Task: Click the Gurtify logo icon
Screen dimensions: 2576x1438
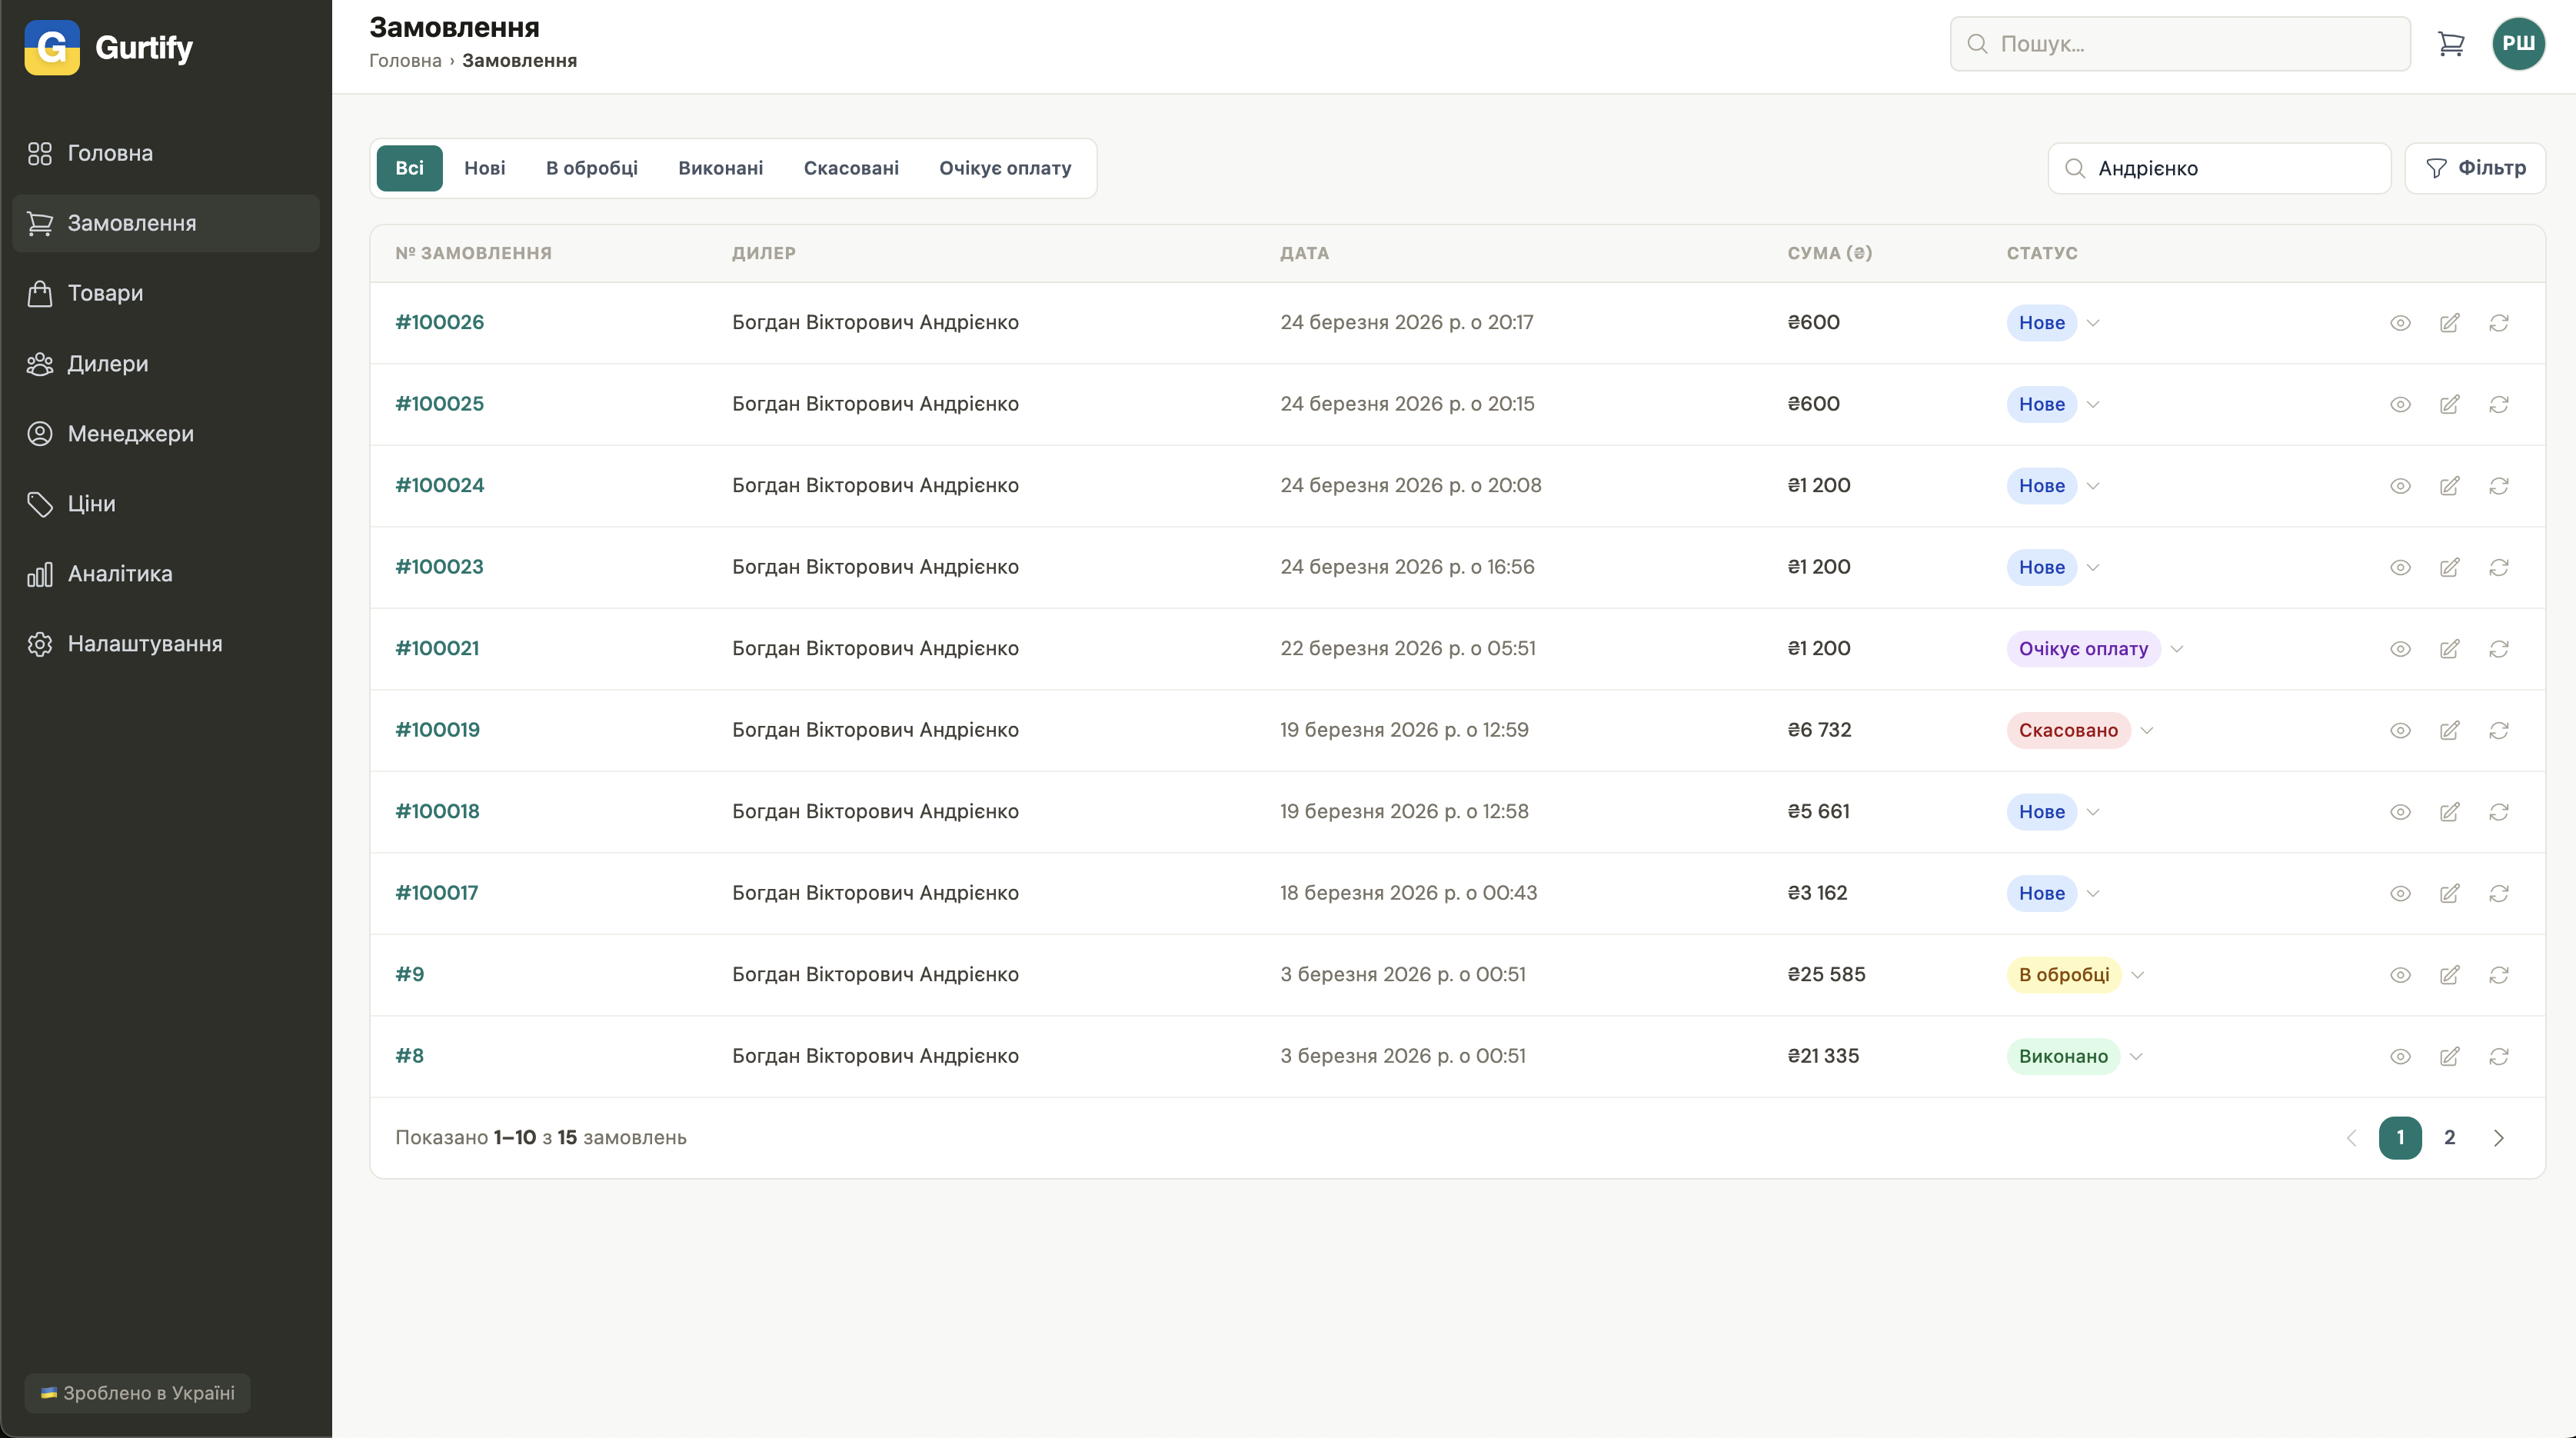Action: [52, 47]
